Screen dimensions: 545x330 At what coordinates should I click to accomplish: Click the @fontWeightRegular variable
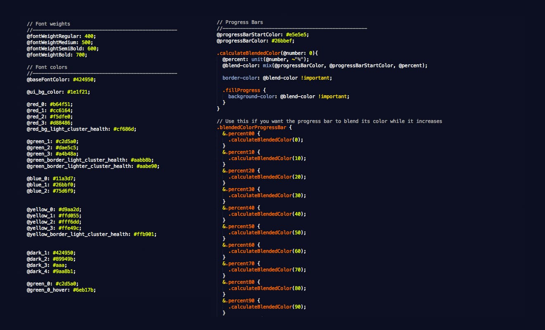(x=54, y=36)
